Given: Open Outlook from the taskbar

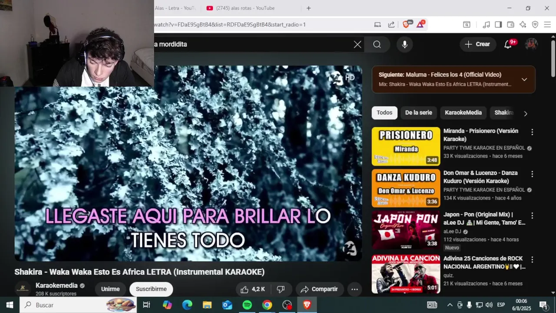Looking at the screenshot, I should 227,305.
